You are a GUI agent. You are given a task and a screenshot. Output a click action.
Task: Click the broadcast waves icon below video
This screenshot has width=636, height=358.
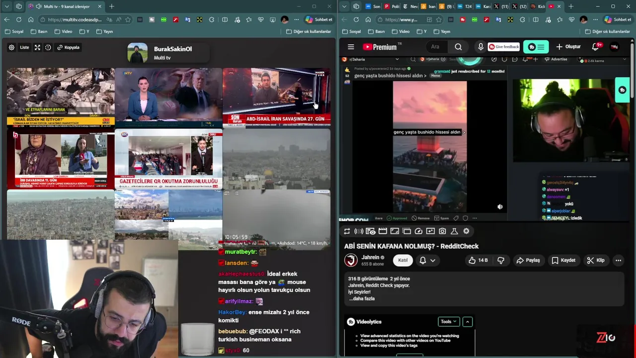pyautogui.click(x=359, y=231)
